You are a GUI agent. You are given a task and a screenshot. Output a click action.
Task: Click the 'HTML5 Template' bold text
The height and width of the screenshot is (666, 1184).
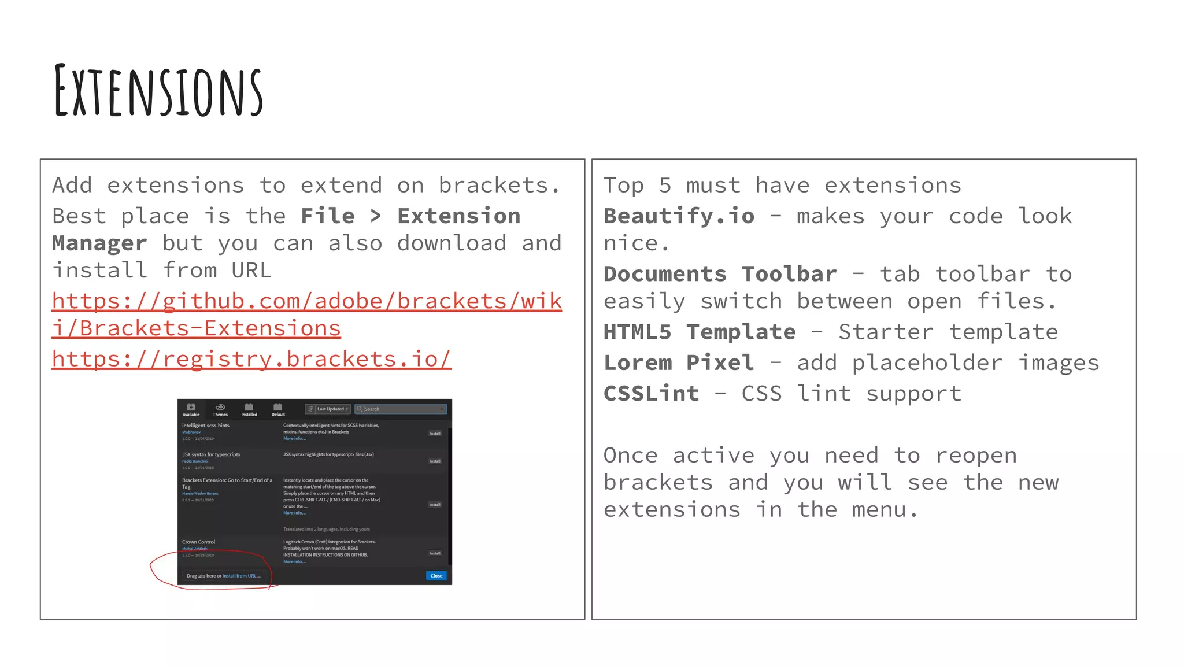pos(700,332)
